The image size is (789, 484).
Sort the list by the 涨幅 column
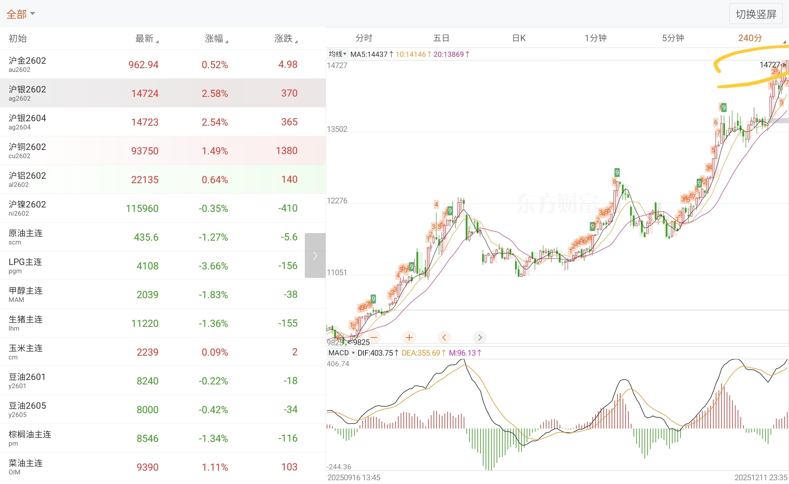(216, 38)
